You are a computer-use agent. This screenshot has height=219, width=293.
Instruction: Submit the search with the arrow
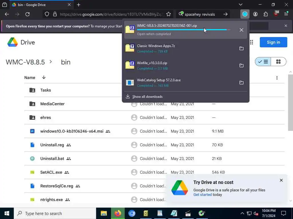point(225,14)
